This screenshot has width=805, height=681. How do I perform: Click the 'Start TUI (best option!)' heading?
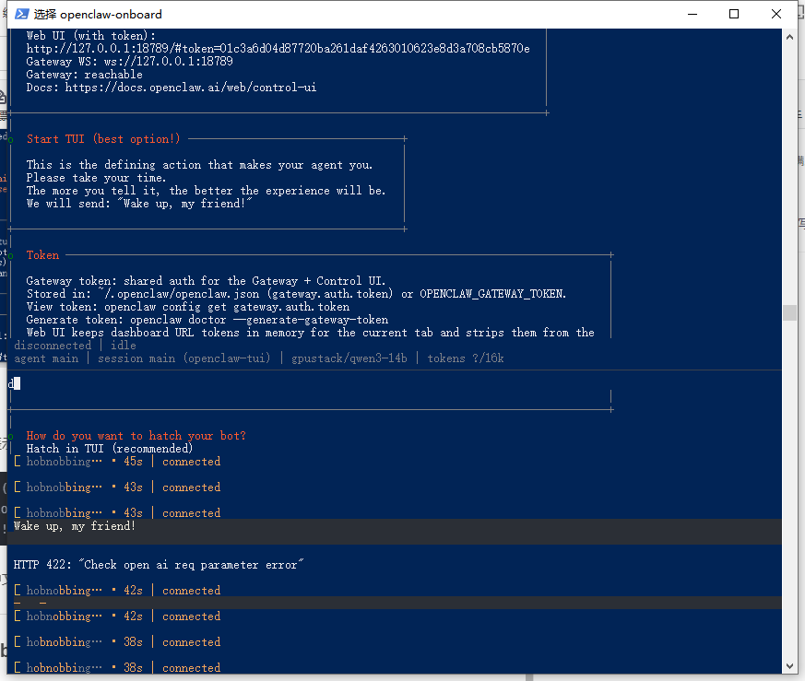(103, 139)
